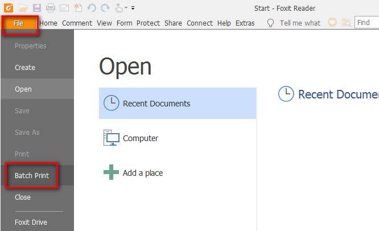Open the touch mode dropdown arrow
Image resolution: width=379 pixels, height=231 pixels.
[x=126, y=8]
